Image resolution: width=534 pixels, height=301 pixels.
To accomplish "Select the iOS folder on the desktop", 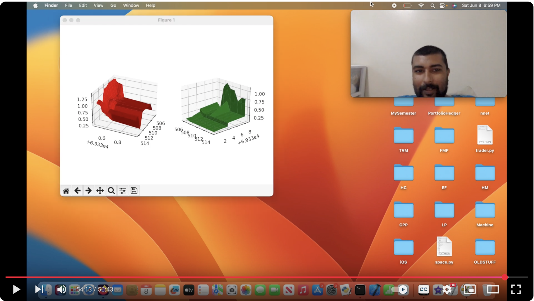I will pyautogui.click(x=403, y=251).
